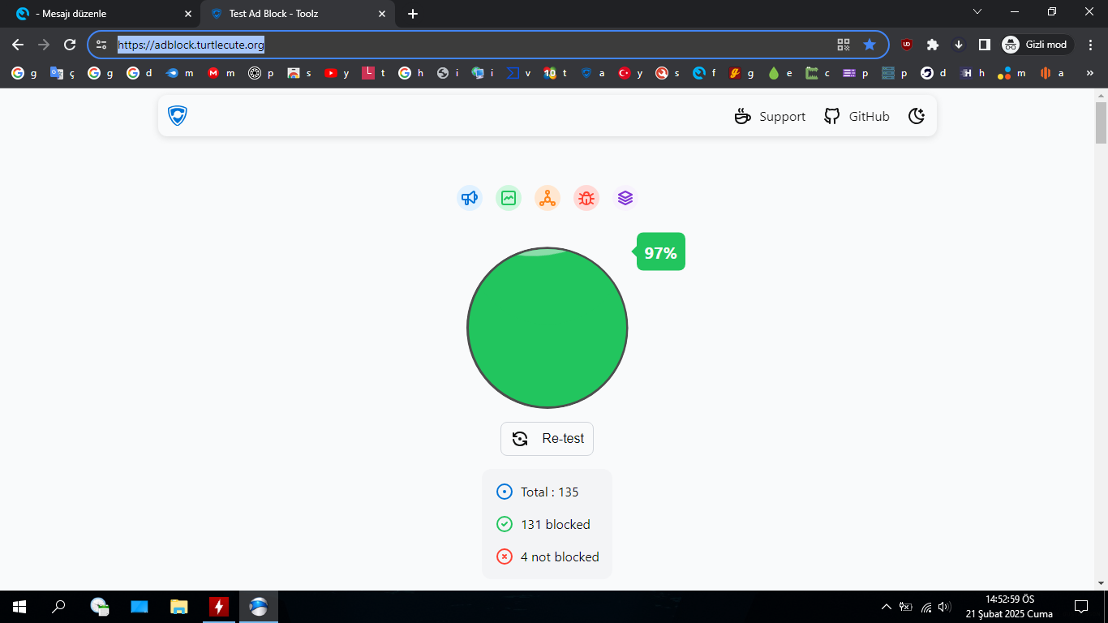Open the GitHub link
Image resolution: width=1108 pixels, height=623 pixels.
point(857,117)
